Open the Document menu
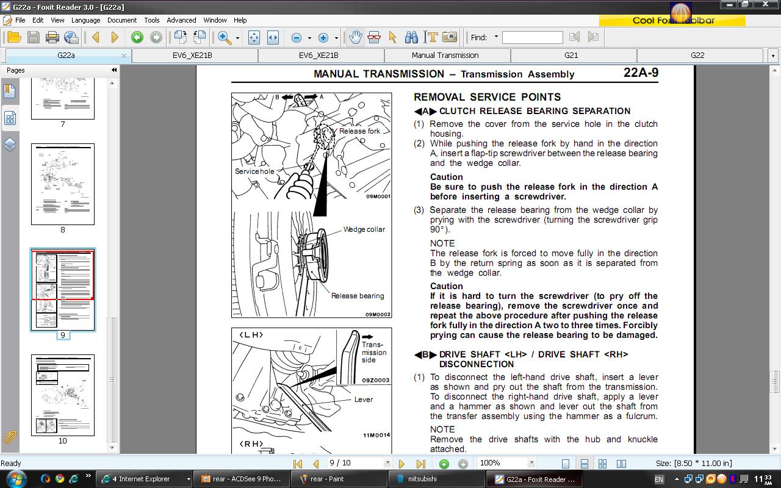Screen dimensions: 781x488 click(122, 20)
